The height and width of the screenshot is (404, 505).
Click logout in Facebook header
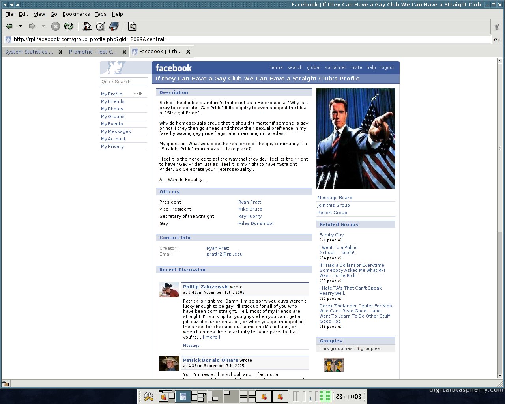[387, 67]
